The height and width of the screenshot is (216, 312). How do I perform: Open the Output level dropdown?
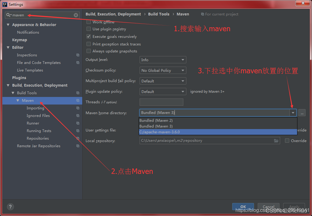pos(163,60)
